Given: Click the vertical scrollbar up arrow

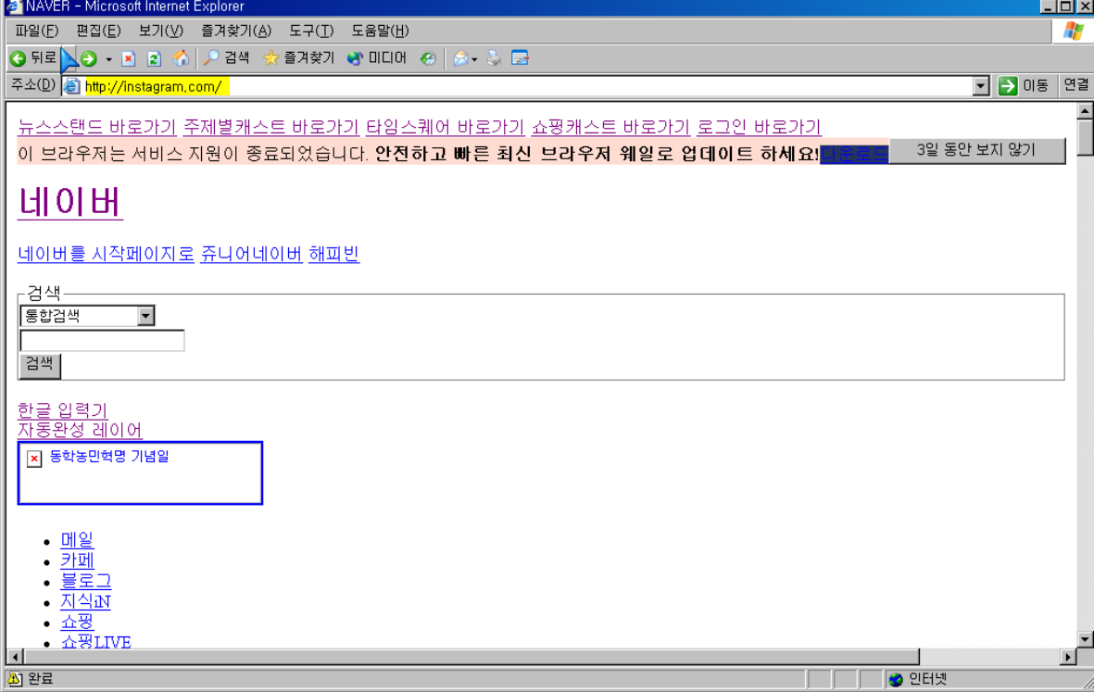Looking at the screenshot, I should pos(1085,111).
